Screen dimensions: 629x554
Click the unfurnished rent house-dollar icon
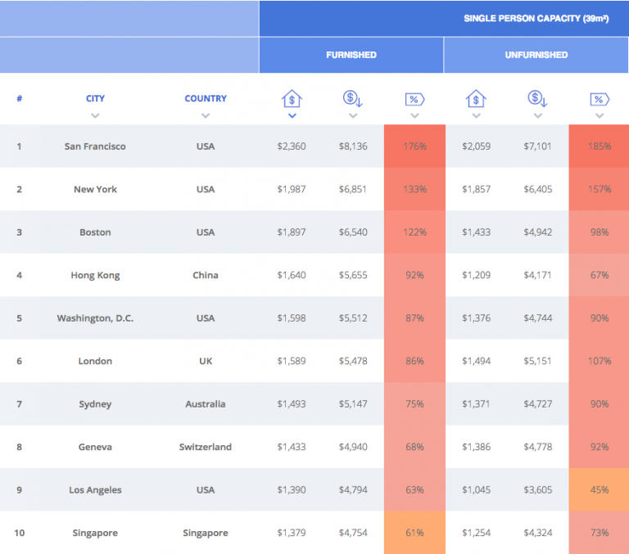tap(475, 99)
